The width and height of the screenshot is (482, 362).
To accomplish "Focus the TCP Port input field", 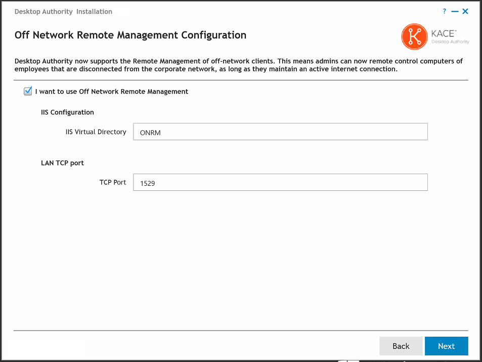I will (x=280, y=182).
